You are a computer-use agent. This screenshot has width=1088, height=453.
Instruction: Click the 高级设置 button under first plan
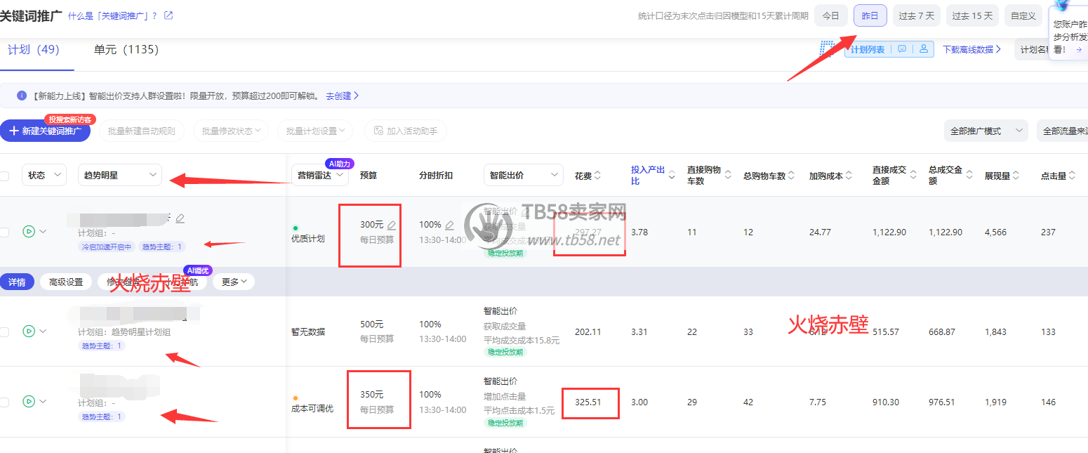click(66, 282)
